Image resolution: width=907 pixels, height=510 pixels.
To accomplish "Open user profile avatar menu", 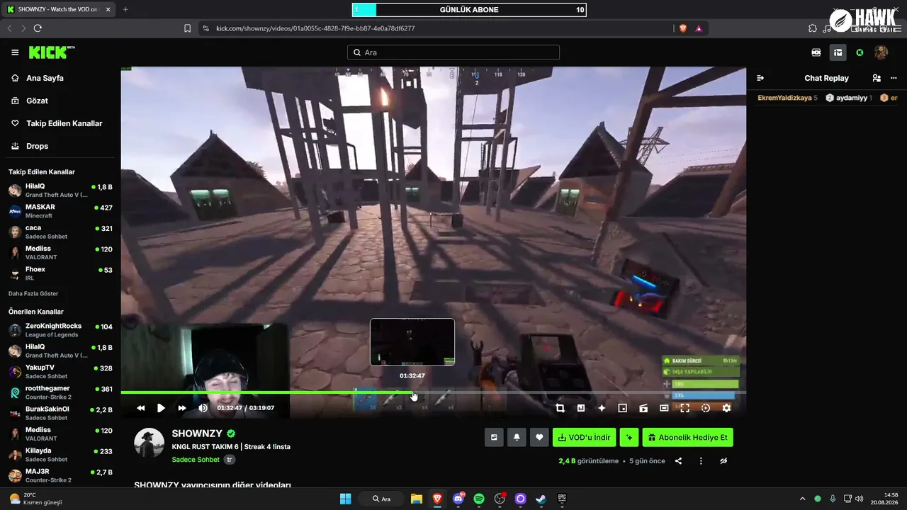I will click(881, 52).
